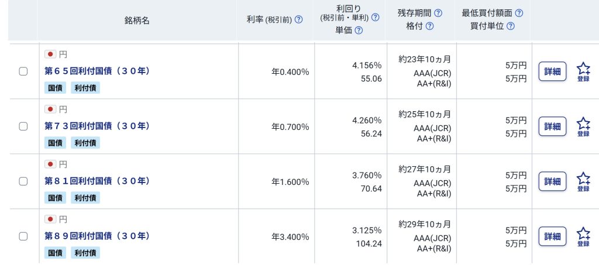Screen dimensions: 599x265
Task: Select the checkbox for 第73回利付国債(30年)
Action: [23, 126]
